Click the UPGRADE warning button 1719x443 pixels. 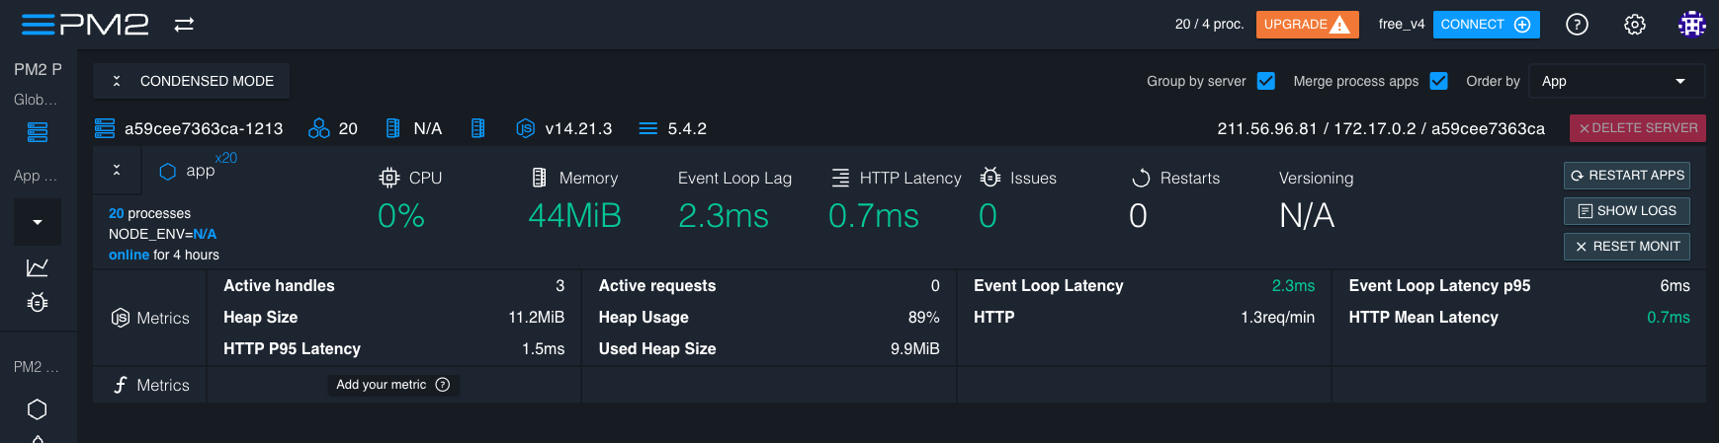click(x=1307, y=25)
